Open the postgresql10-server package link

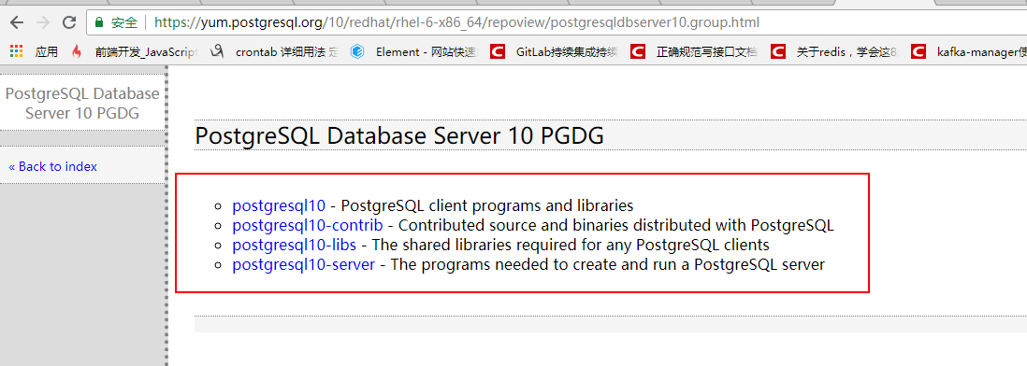[x=303, y=265]
